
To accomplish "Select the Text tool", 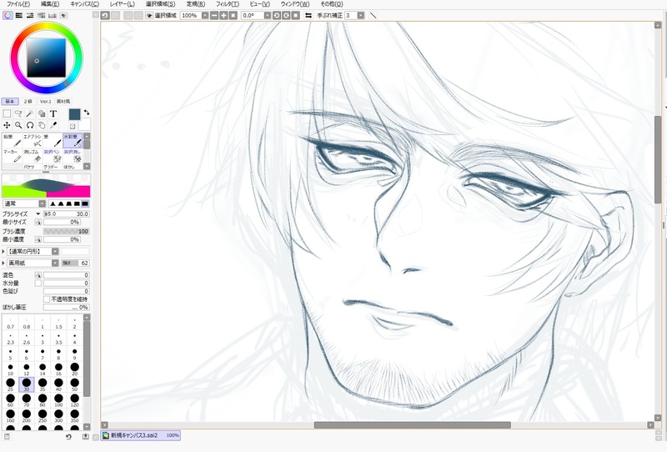I will pos(53,113).
